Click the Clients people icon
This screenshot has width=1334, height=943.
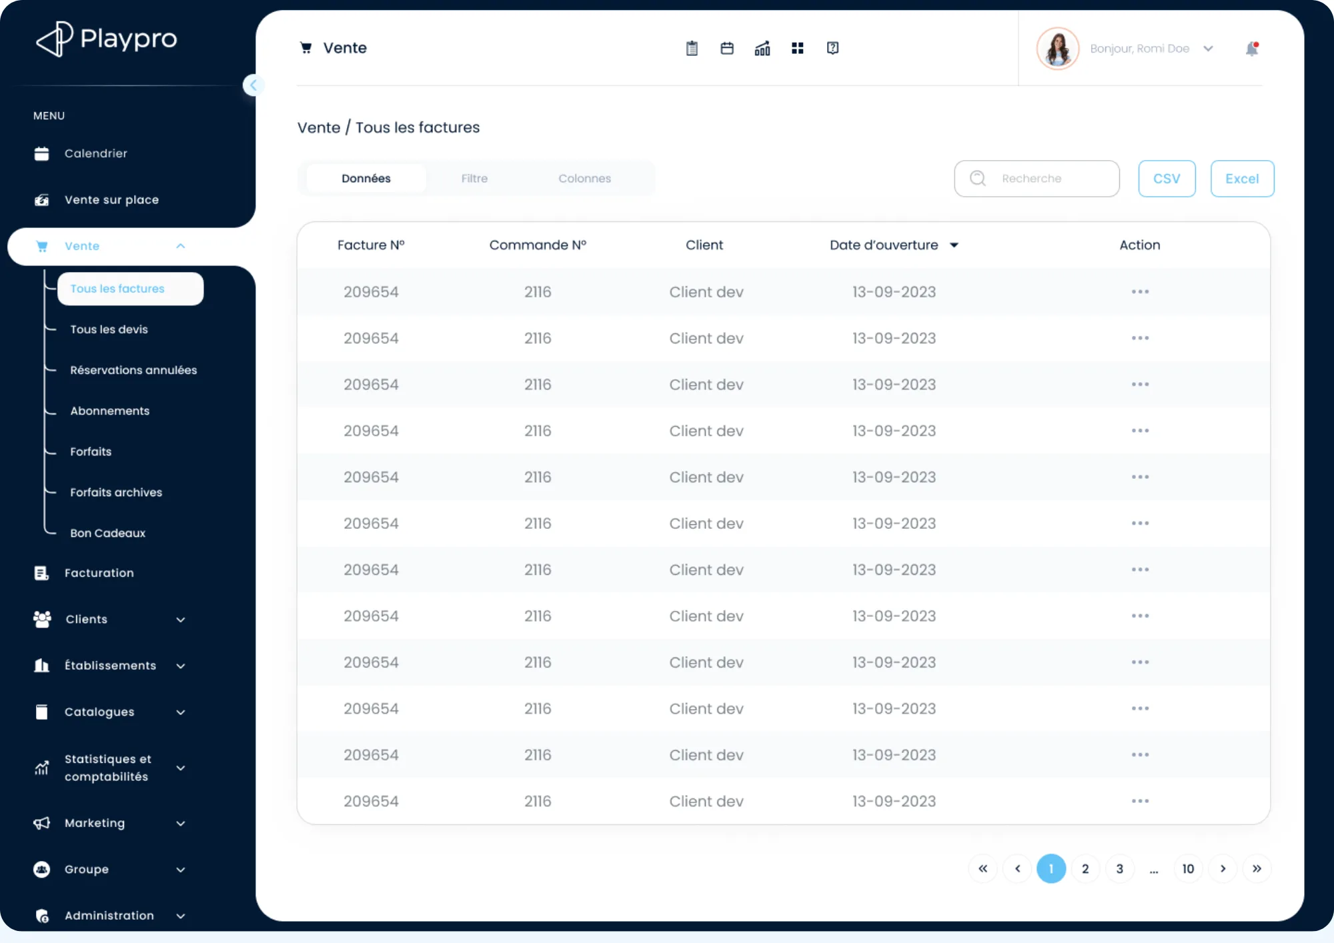click(42, 620)
